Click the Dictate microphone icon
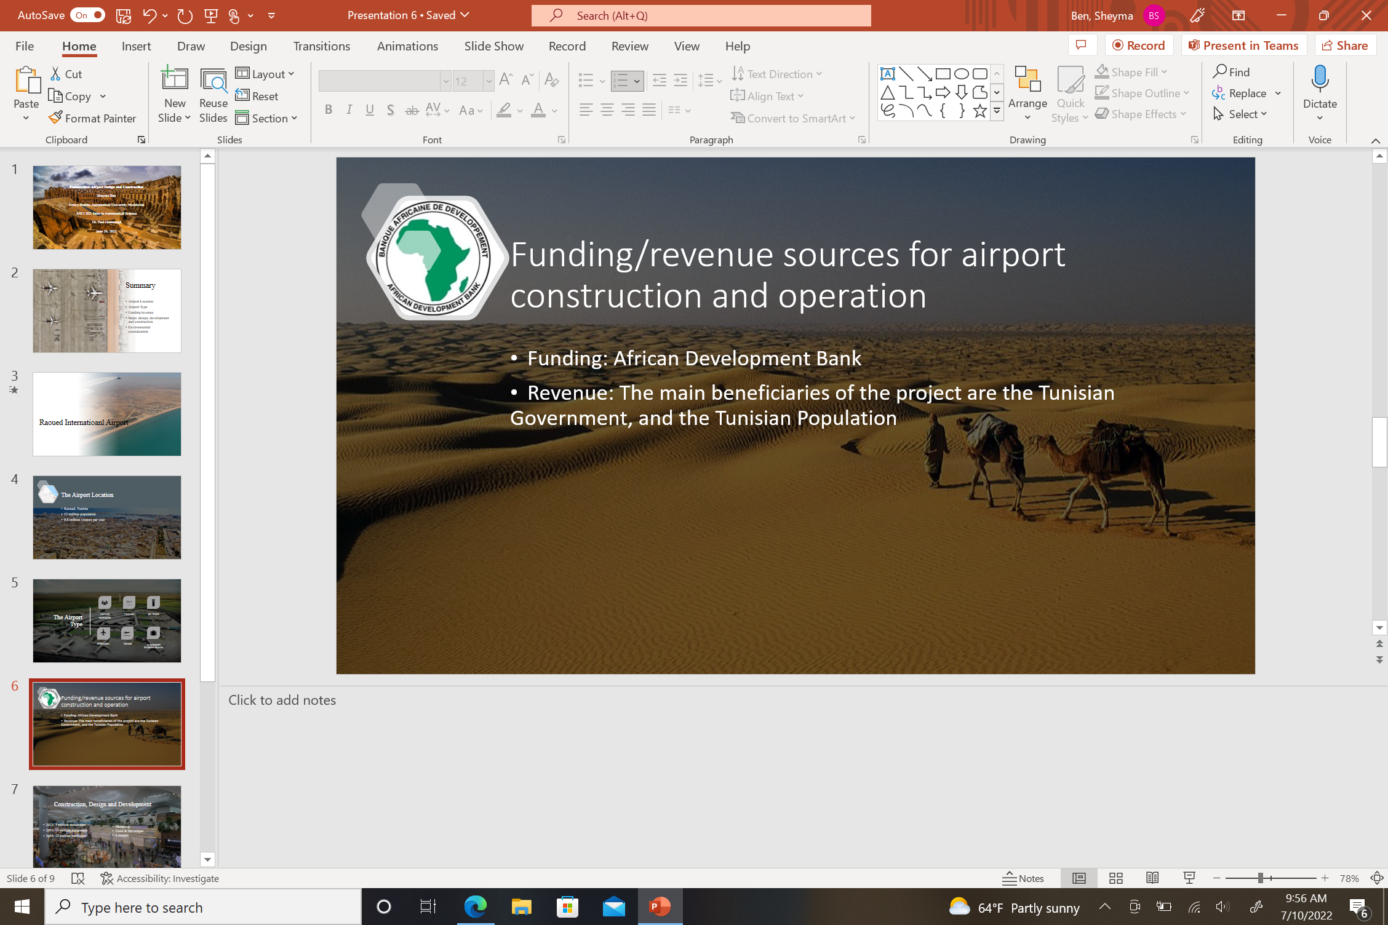 point(1320,80)
